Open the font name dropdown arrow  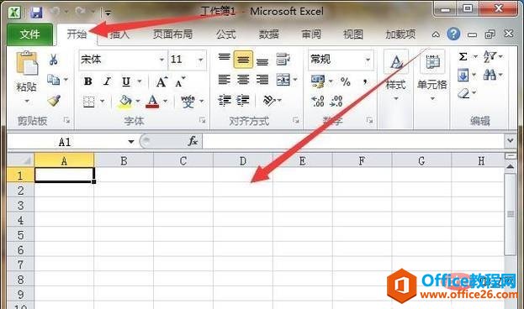(x=161, y=60)
